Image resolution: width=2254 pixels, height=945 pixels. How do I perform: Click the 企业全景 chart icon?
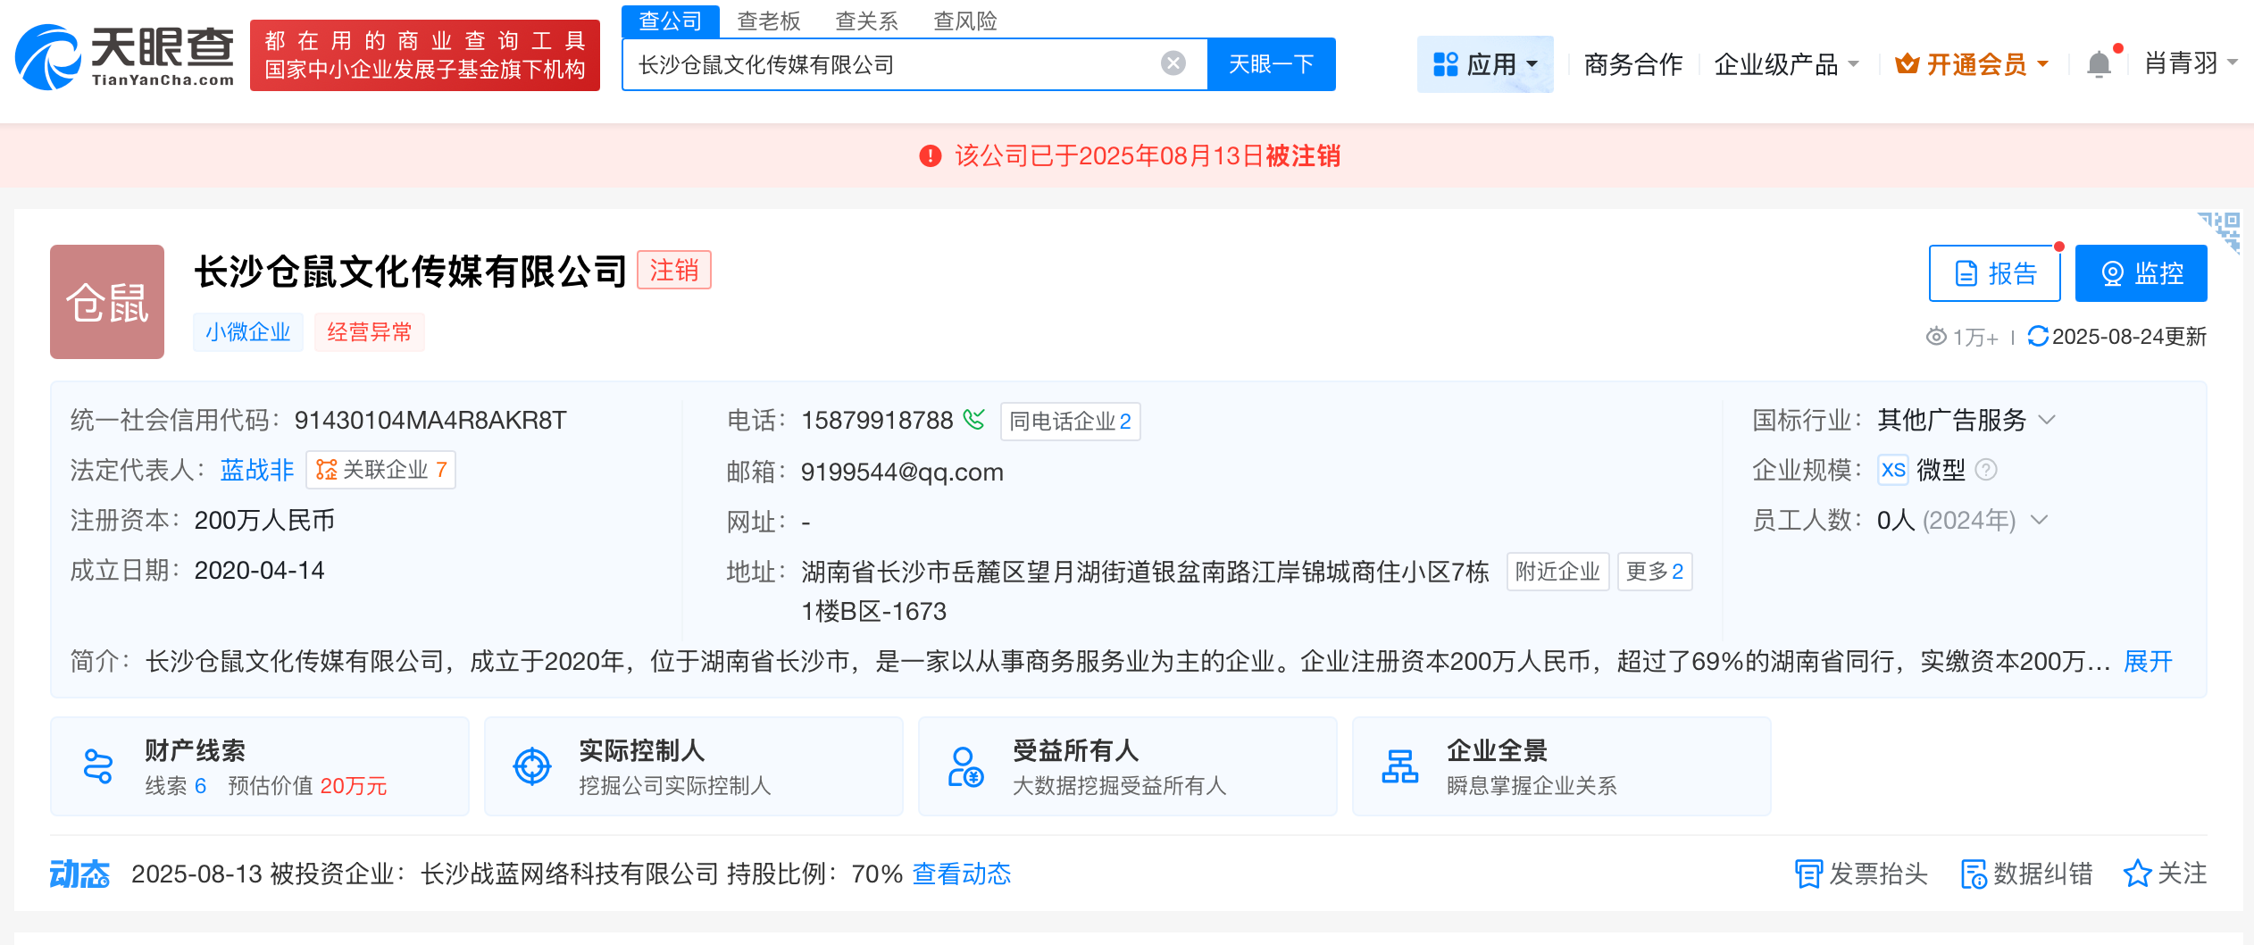click(x=1400, y=765)
